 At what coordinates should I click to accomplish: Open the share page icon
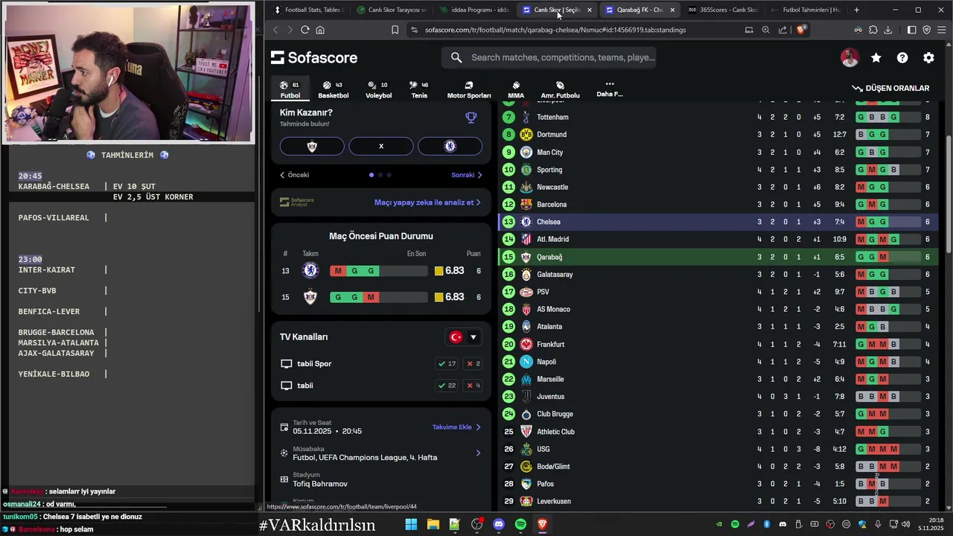point(783,30)
